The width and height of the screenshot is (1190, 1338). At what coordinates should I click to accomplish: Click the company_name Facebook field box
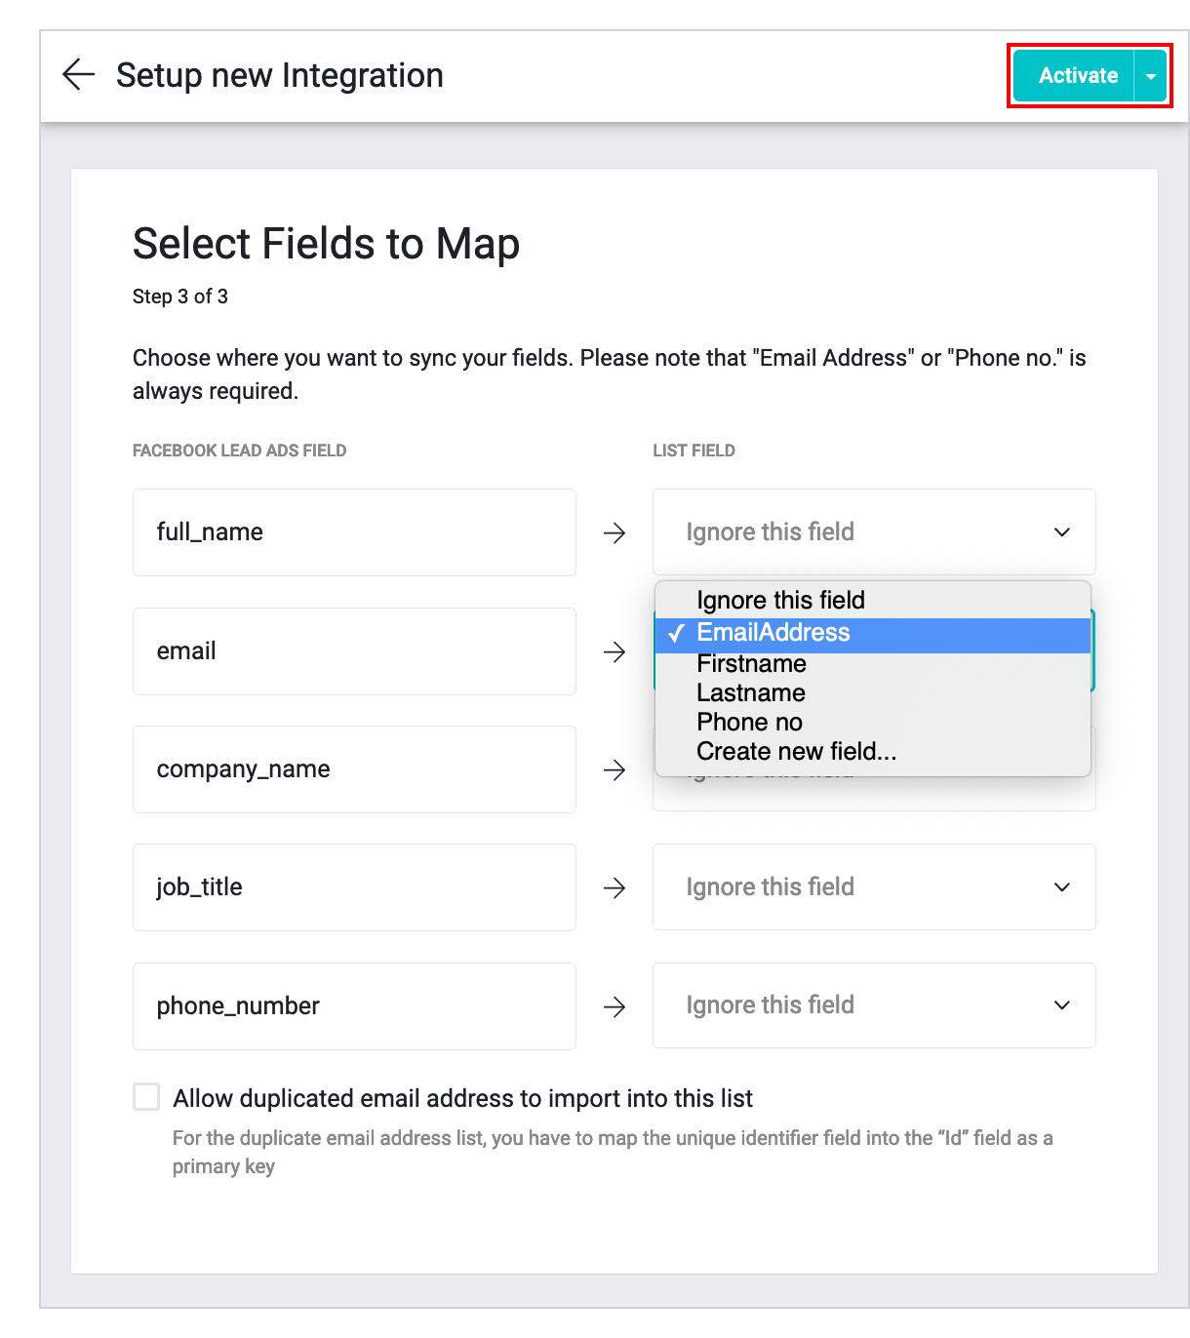pyautogui.click(x=354, y=769)
